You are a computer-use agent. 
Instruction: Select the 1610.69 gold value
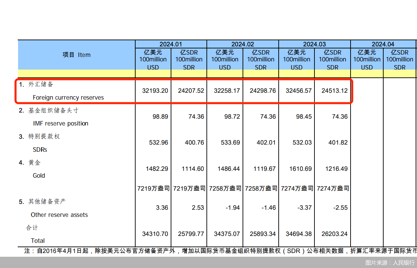coord(300,169)
